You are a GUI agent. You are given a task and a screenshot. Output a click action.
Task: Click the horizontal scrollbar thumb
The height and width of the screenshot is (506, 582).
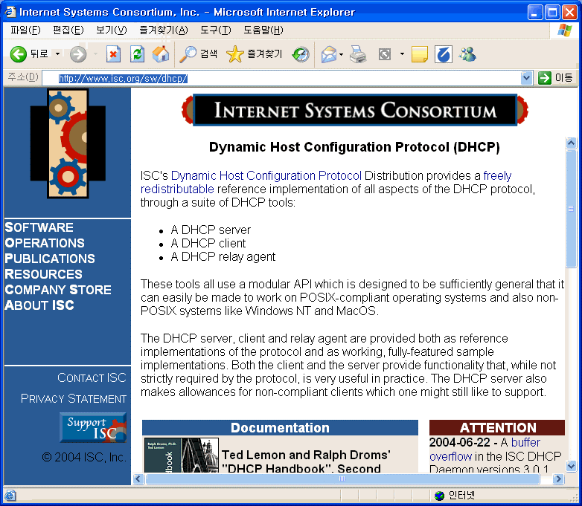click(342, 479)
